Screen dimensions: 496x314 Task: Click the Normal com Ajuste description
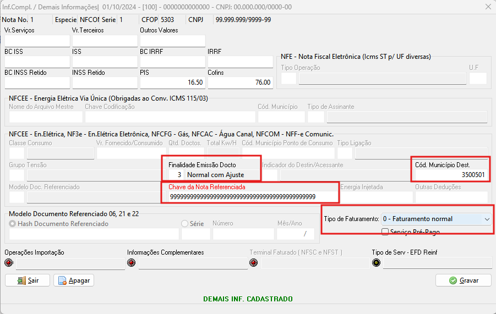[223, 175]
